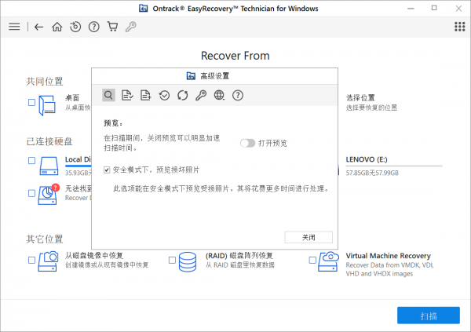Check the 从磁盘镜像中恢复 checkbox
The width and height of the screenshot is (471, 332).
pyautogui.click(x=31, y=261)
